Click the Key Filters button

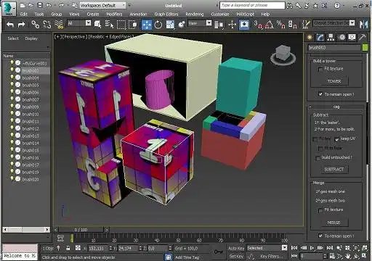pos(271,256)
